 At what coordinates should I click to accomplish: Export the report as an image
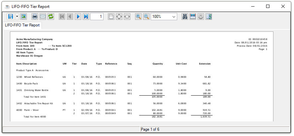tap(24, 17)
